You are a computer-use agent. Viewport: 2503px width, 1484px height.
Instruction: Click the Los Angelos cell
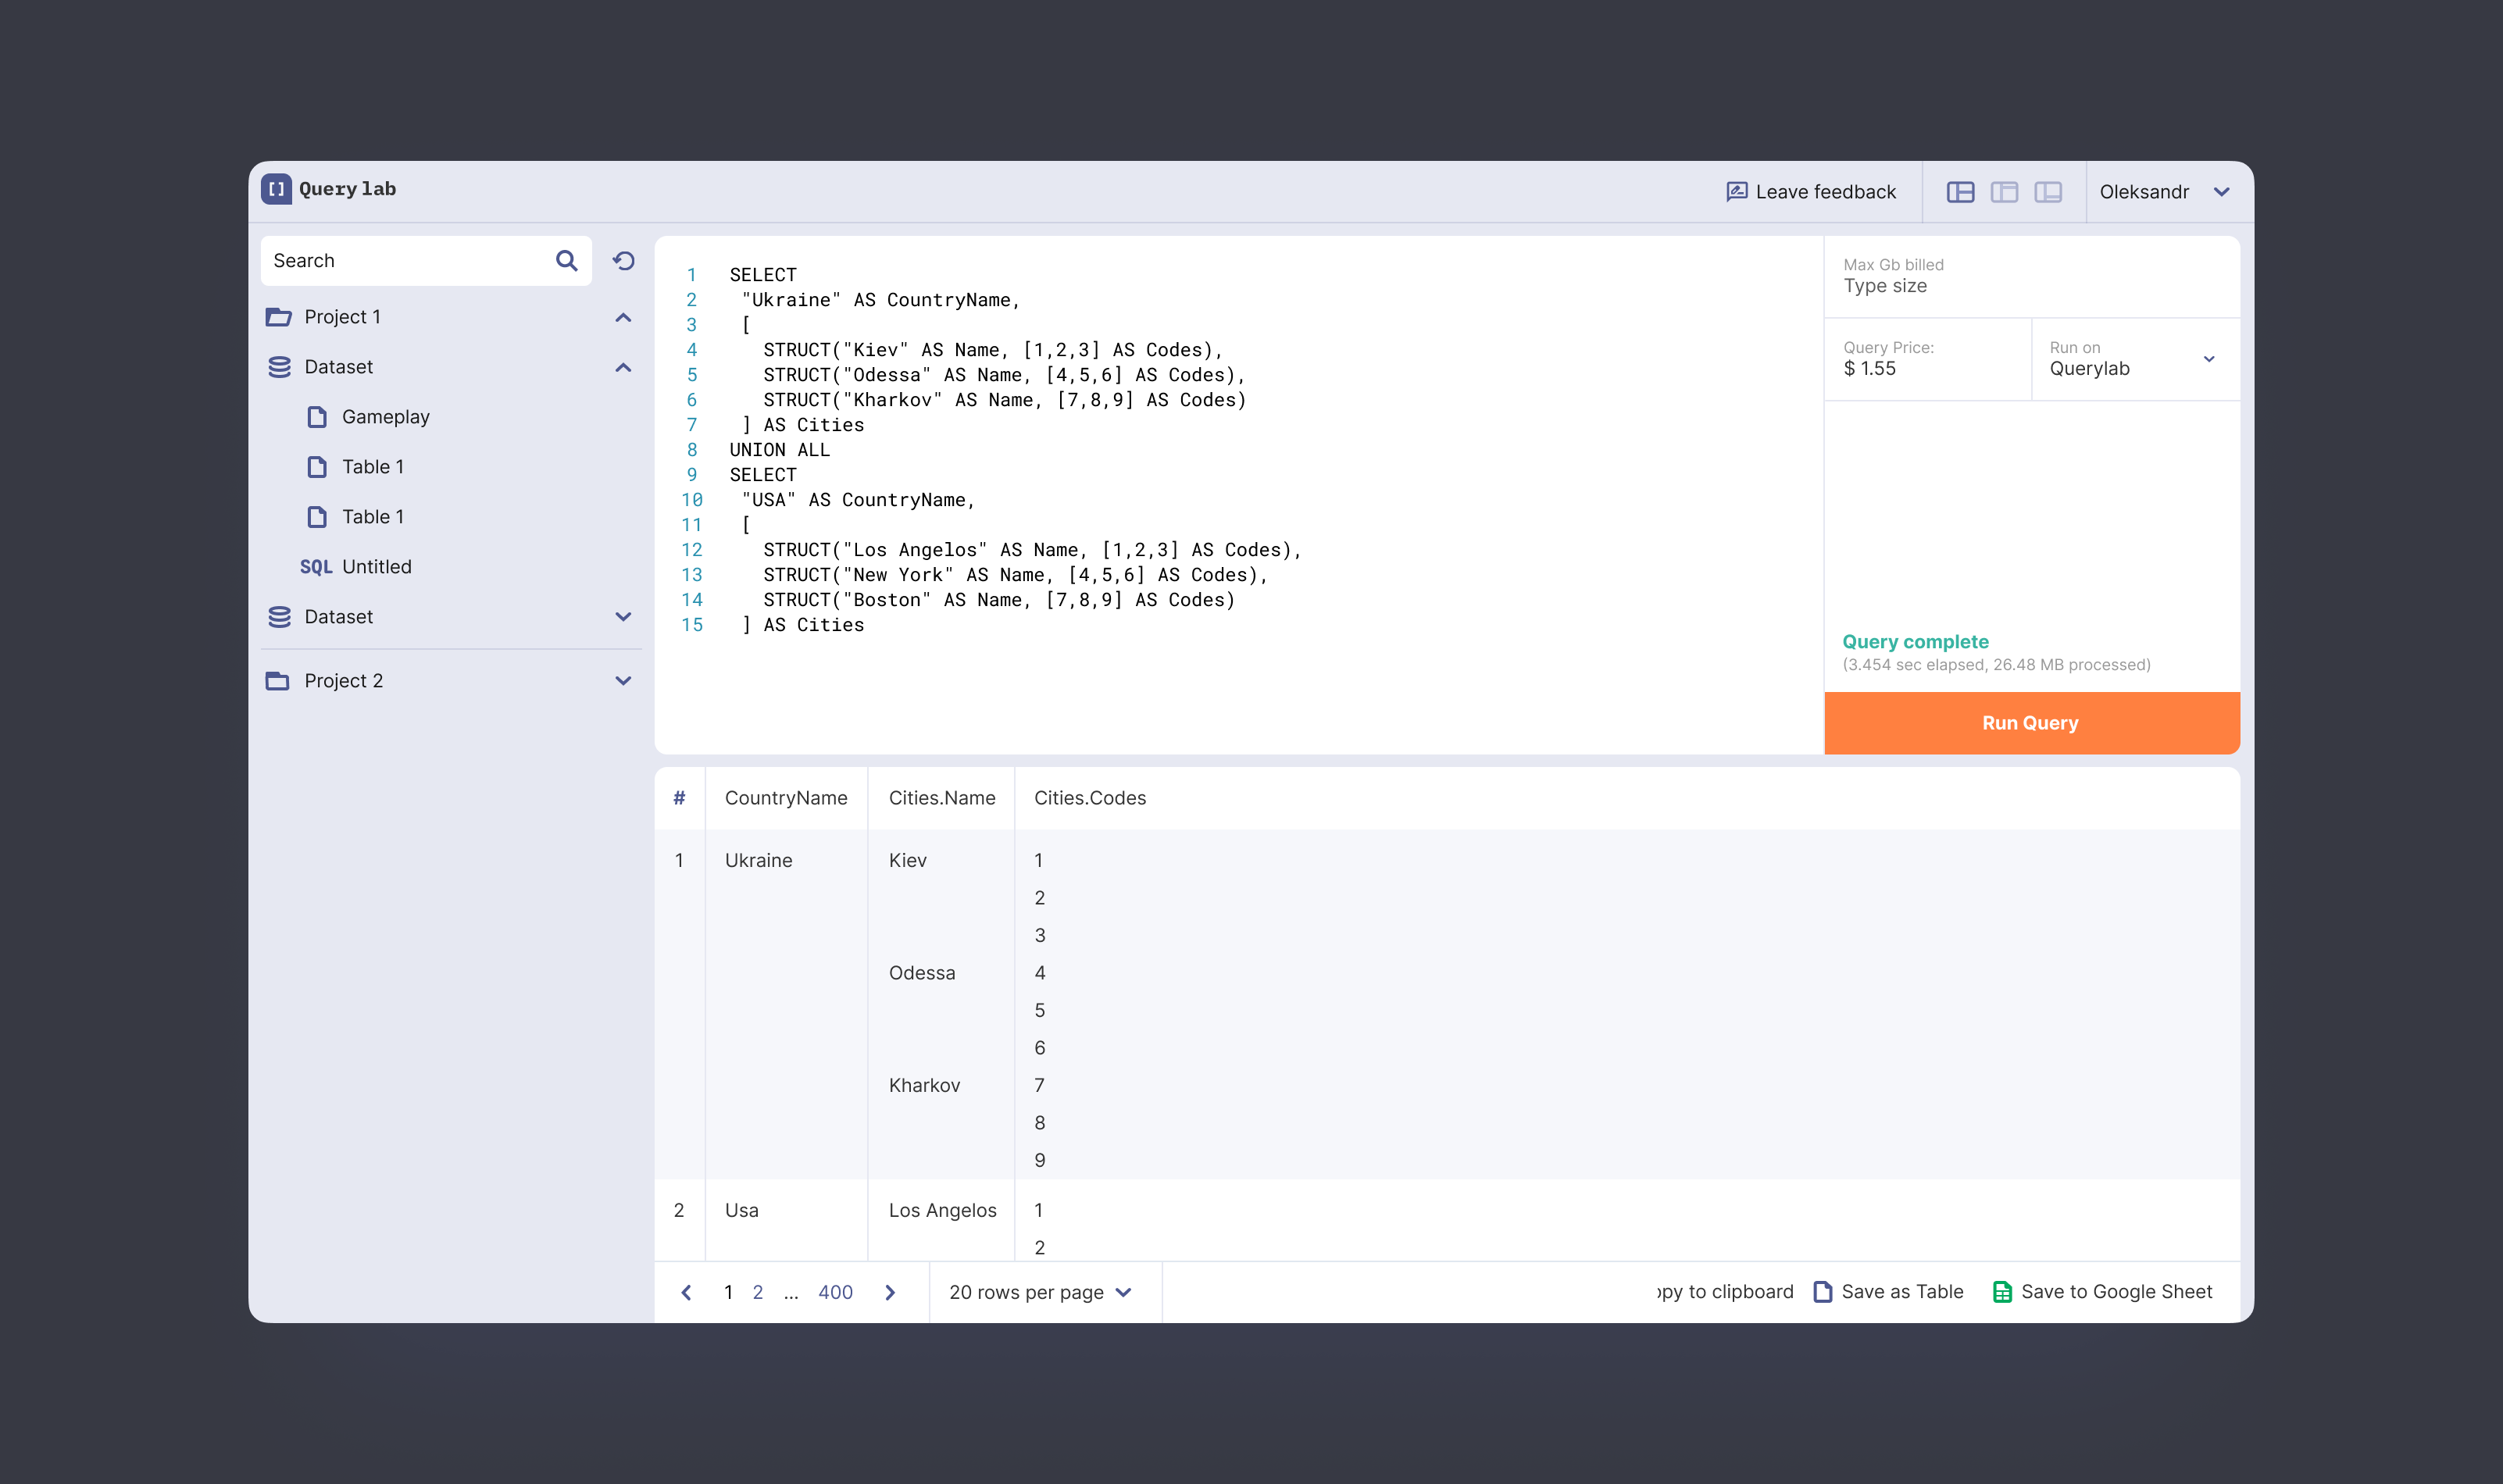pyautogui.click(x=942, y=1211)
